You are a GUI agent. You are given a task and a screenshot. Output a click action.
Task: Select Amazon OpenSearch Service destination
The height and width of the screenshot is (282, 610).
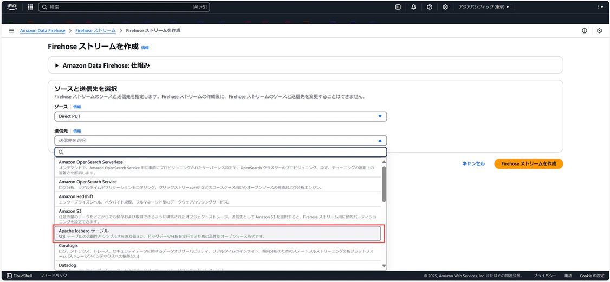point(217,185)
